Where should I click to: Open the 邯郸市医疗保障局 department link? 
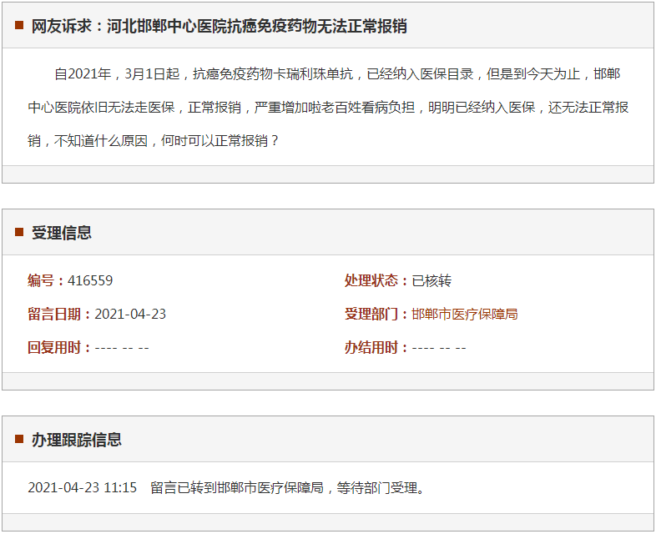pyautogui.click(x=465, y=315)
